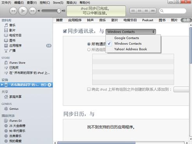Open the Store(S) menu
Viewport: 192px width, 144px height.
point(58,3)
